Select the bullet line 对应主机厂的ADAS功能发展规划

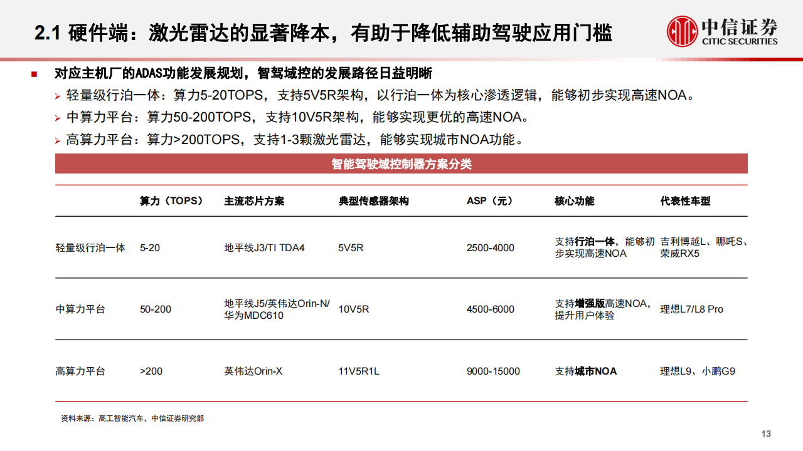(x=243, y=73)
